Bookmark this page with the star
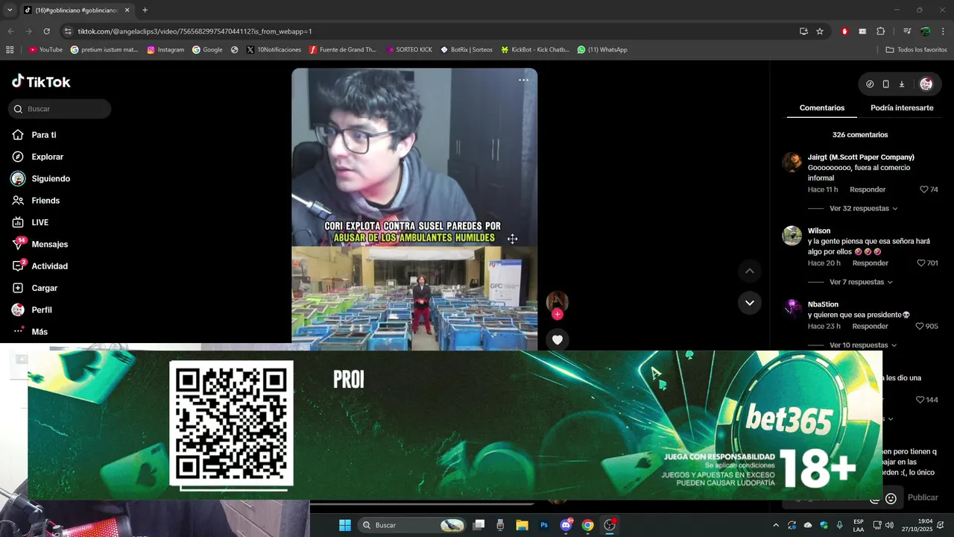This screenshot has width=954, height=537. tap(820, 31)
